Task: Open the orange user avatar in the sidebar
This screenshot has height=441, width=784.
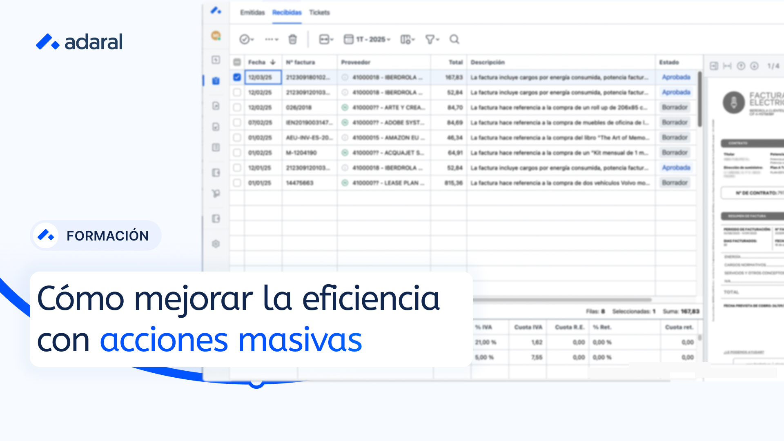Action: (216, 36)
